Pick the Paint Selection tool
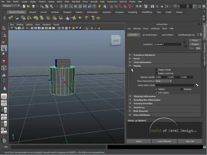This screenshot has height=155, width=207. coord(4,43)
